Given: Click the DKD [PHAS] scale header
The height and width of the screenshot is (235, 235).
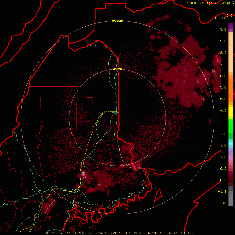Looking at the screenshot, I should click(x=224, y=17).
